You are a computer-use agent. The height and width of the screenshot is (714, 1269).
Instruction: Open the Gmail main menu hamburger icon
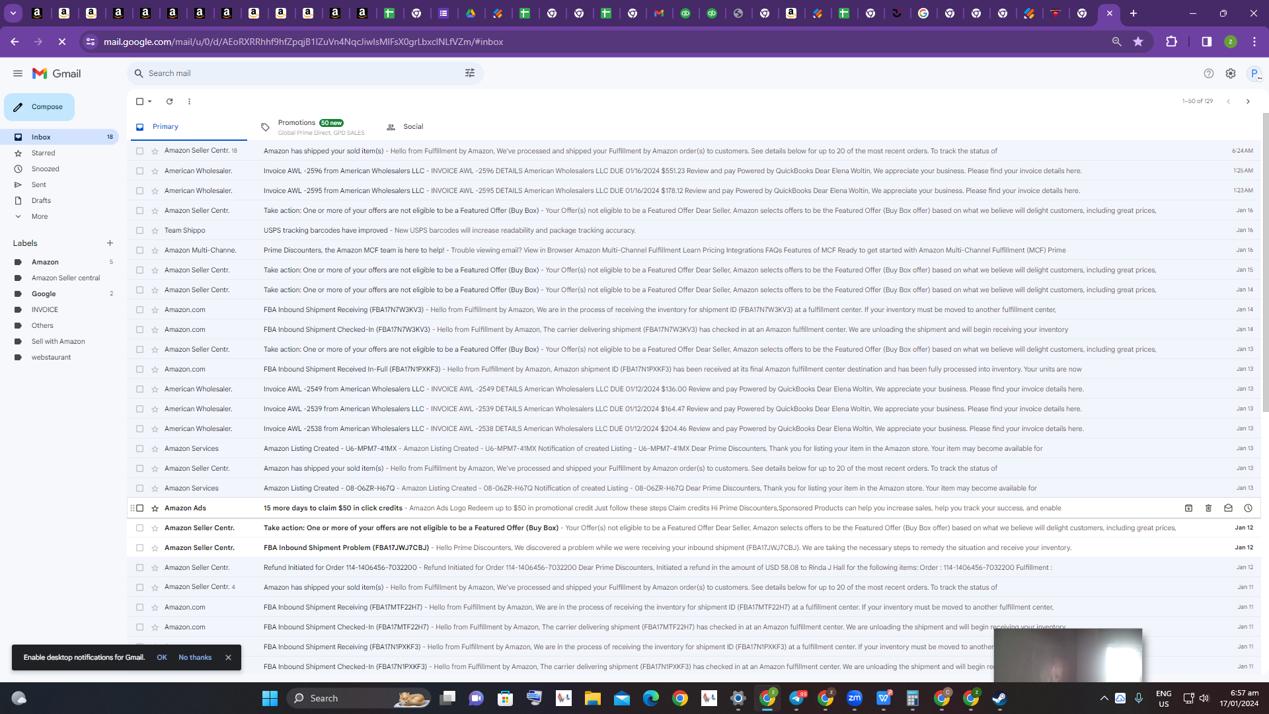point(18,73)
